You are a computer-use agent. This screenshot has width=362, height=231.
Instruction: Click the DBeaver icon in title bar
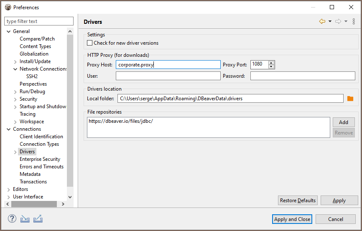click(8, 7)
